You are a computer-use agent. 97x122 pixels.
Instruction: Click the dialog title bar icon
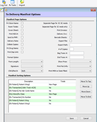point(6,10)
